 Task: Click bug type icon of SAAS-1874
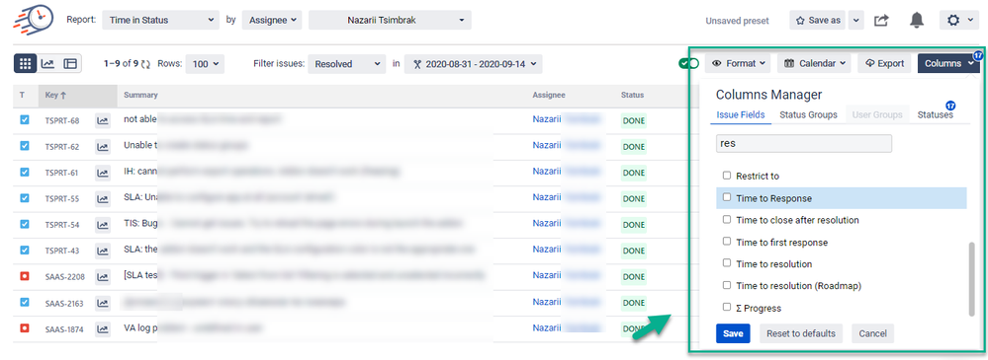(x=25, y=328)
